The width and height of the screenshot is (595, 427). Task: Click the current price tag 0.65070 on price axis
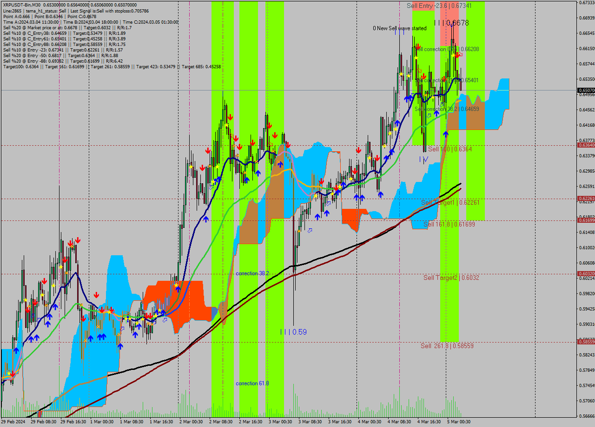click(586, 90)
